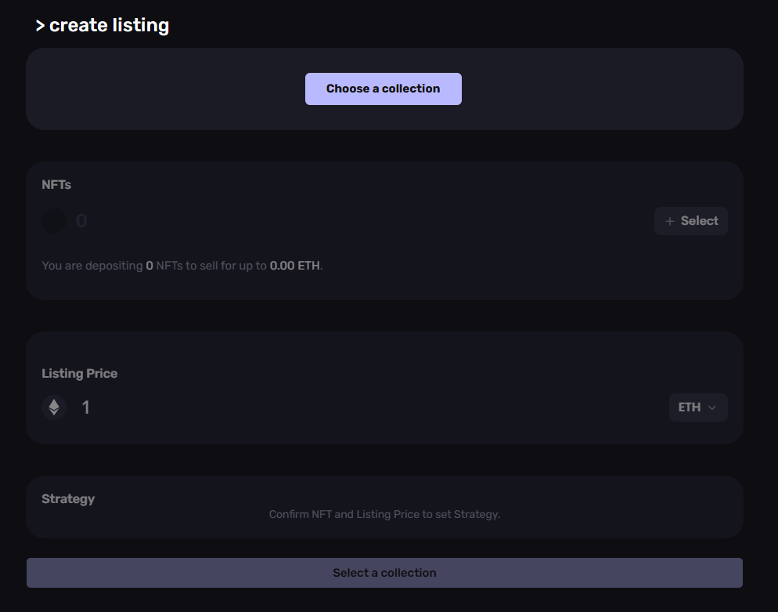This screenshot has height=612, width=778.
Task: Click the Ethereum logo icon beside listing price
Action: click(x=54, y=407)
